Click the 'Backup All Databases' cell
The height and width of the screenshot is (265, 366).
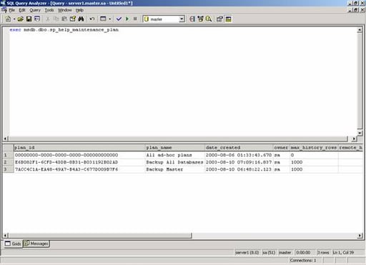175,162
